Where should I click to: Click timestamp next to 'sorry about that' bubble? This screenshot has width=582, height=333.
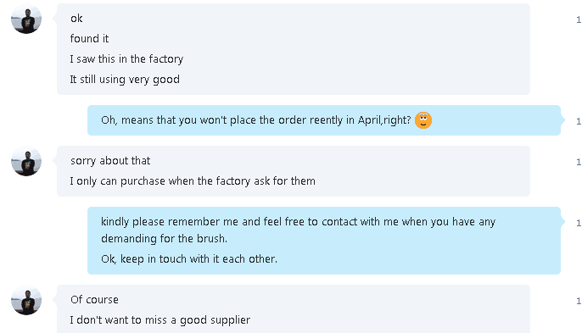pos(579,162)
